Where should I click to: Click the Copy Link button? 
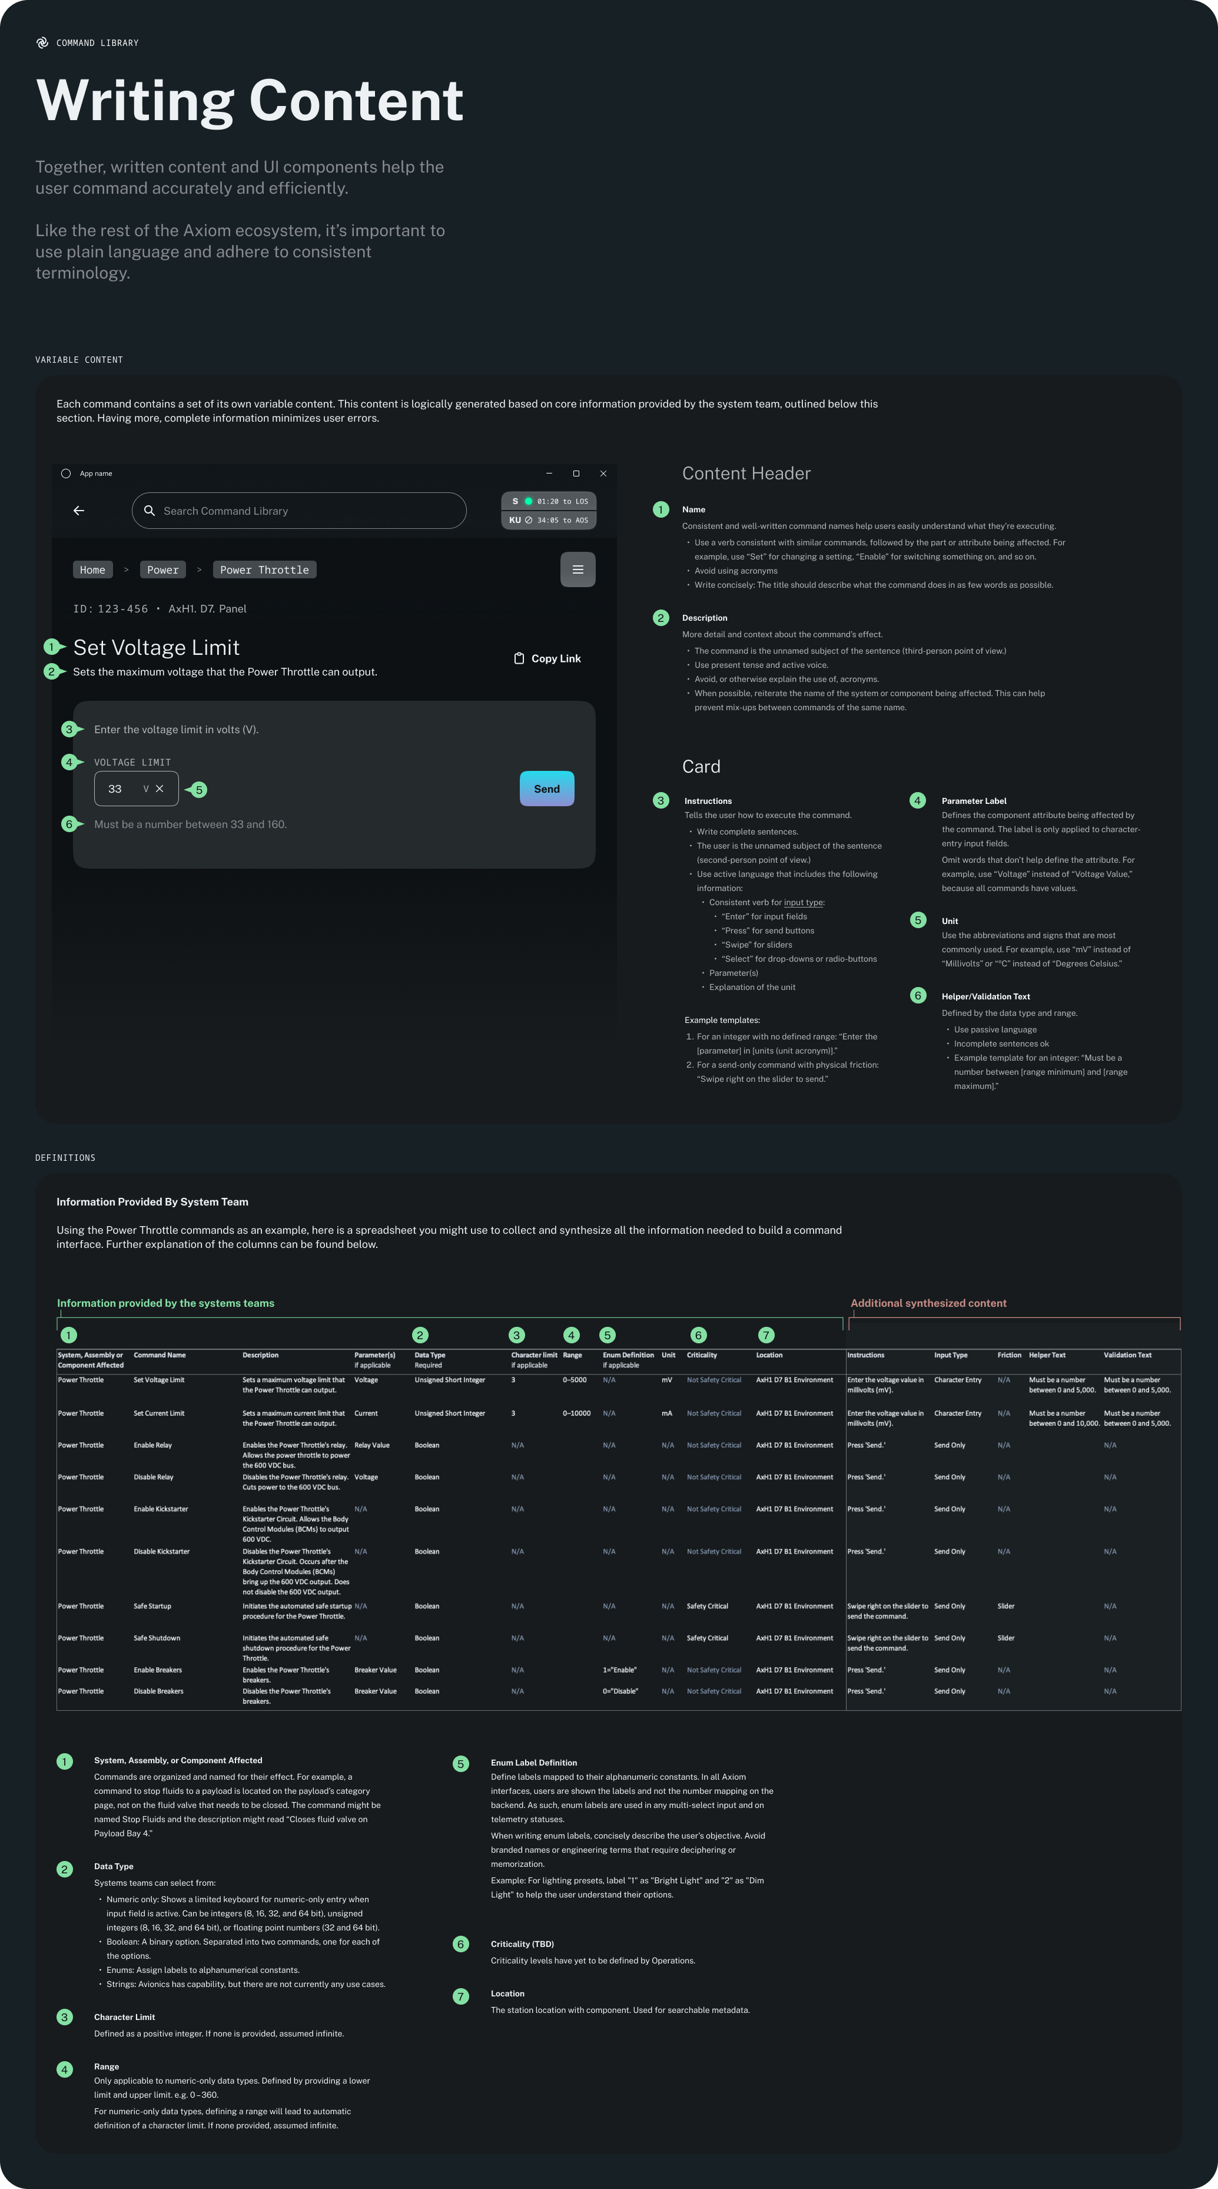pyautogui.click(x=556, y=658)
